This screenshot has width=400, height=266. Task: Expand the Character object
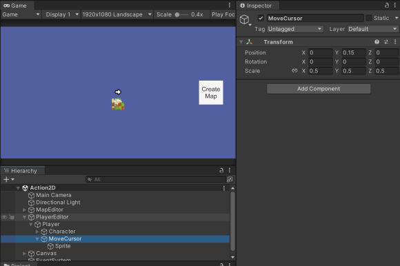37,232
